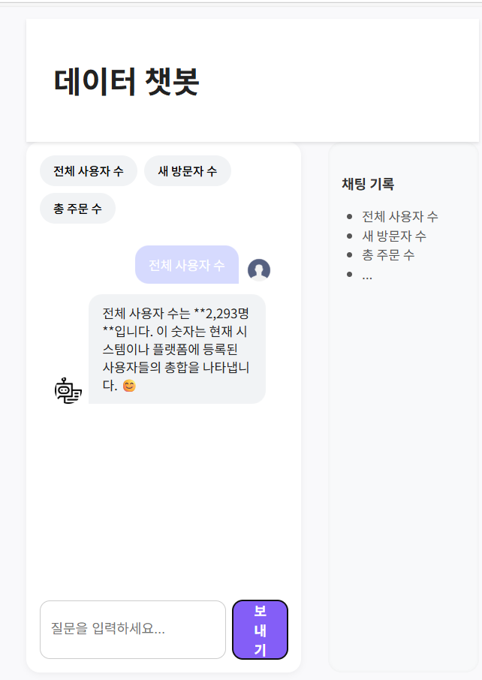Viewport: 482px width, 680px height.
Task: Click the bullet before 전체 사용자 수 history
Action: coord(350,216)
